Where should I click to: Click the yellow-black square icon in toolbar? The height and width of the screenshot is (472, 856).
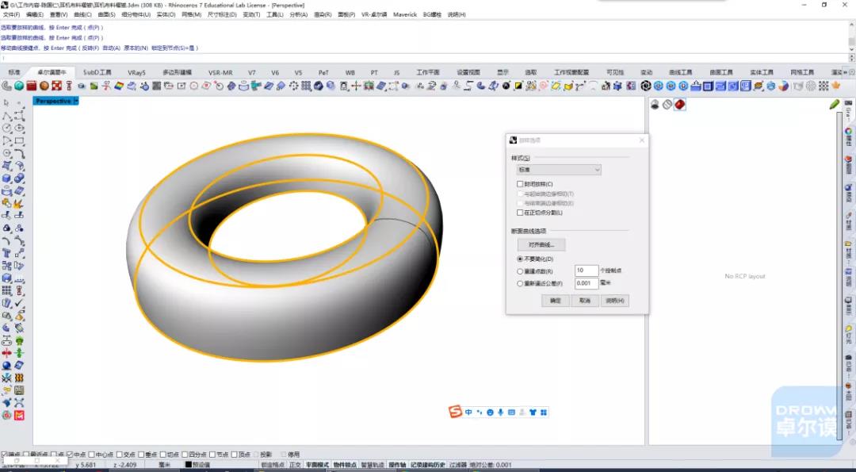[x=518, y=86]
